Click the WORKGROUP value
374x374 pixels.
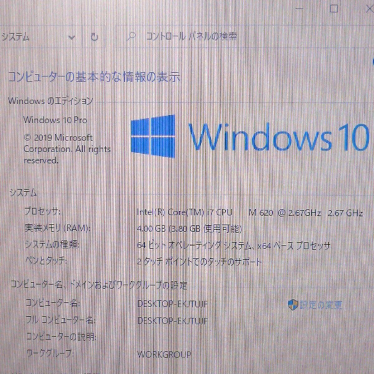(164, 354)
